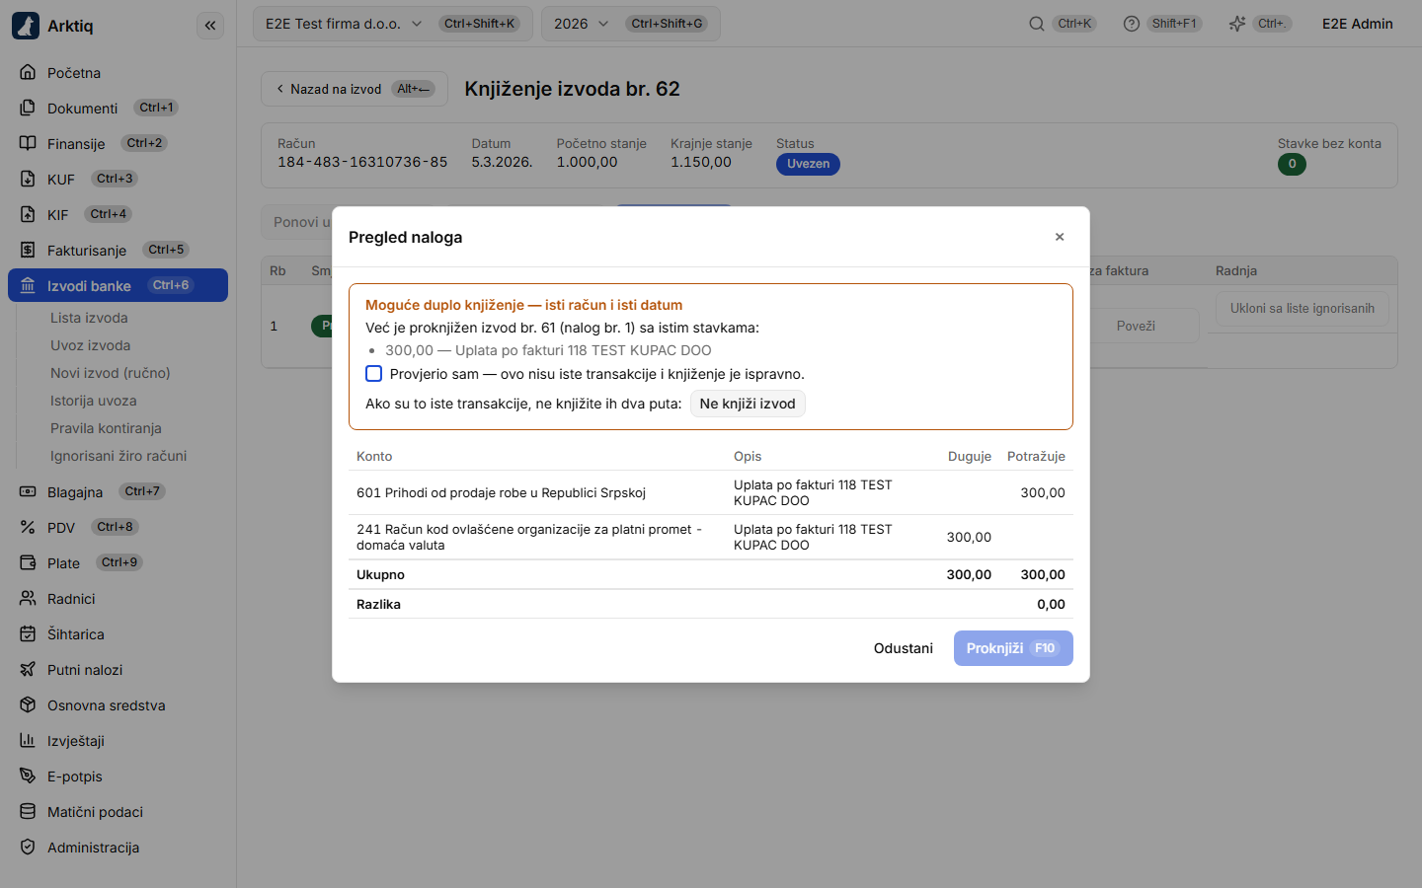Check the 'Provjerio sam' confirmation checkbox

click(x=373, y=374)
